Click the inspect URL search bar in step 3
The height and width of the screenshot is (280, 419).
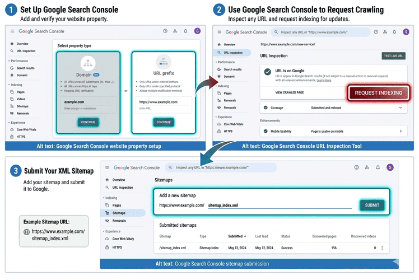[221, 167]
